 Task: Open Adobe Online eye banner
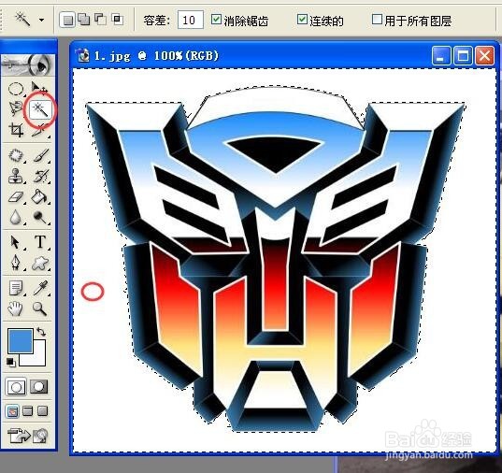pyautogui.click(x=28, y=65)
